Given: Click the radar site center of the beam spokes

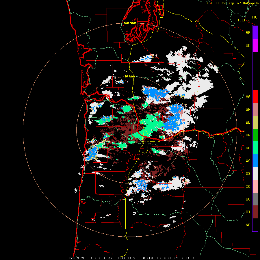Looking at the screenshot, I should tap(130, 129).
